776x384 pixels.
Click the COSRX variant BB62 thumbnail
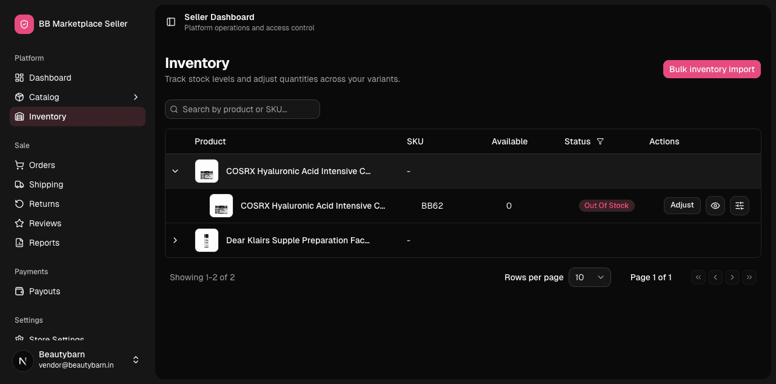point(221,206)
